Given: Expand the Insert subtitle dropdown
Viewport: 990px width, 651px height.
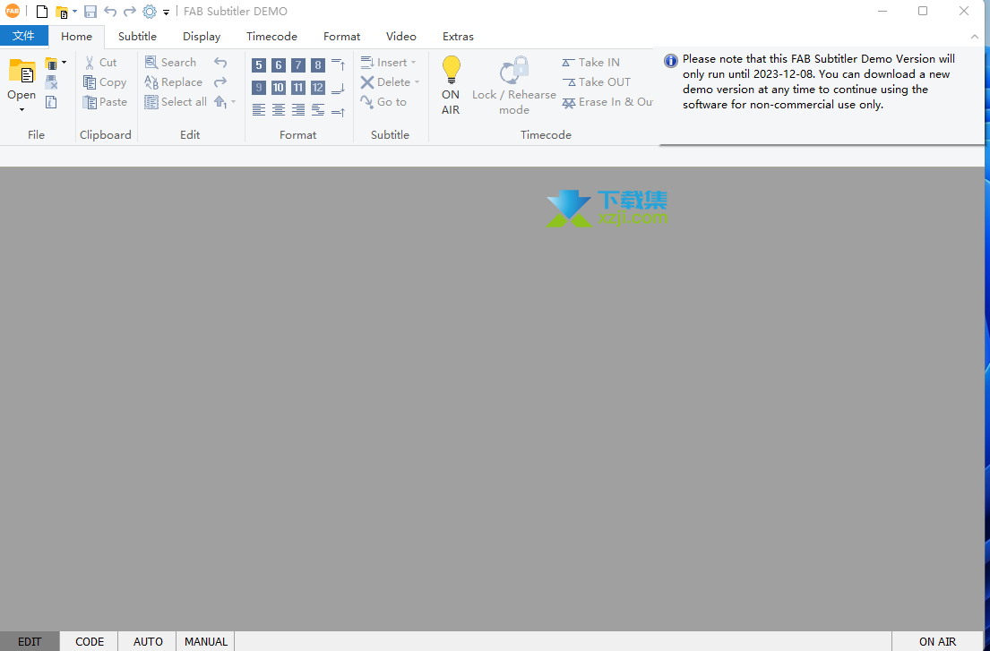Looking at the screenshot, I should coord(414,63).
